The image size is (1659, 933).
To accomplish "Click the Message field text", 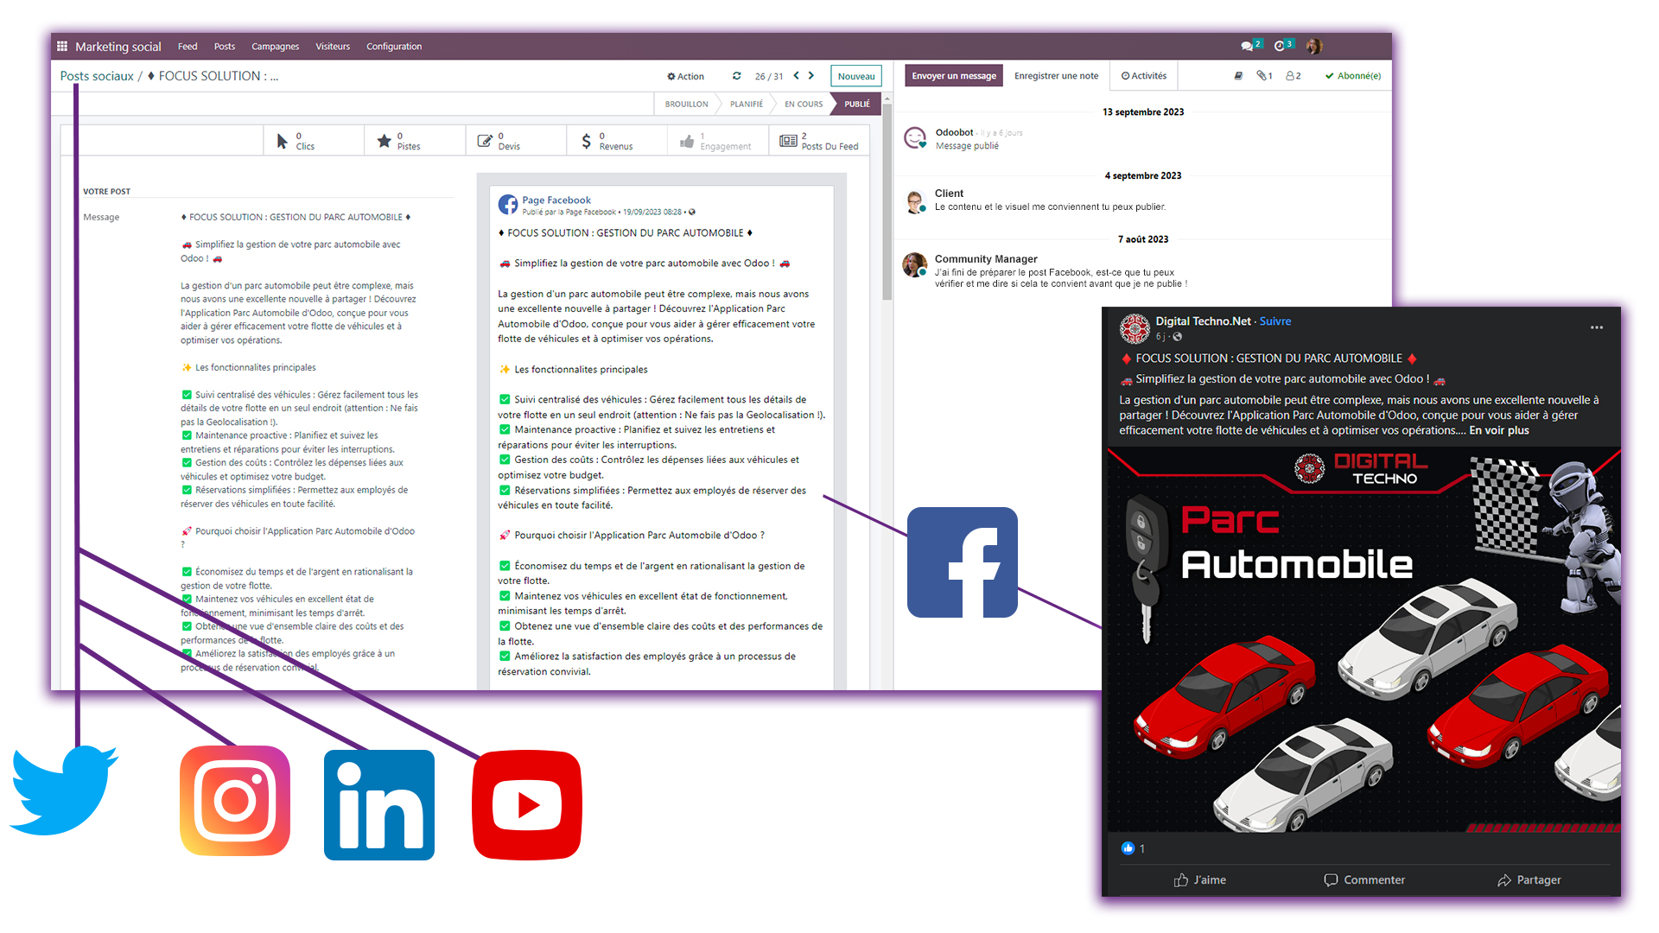I will 301,441.
